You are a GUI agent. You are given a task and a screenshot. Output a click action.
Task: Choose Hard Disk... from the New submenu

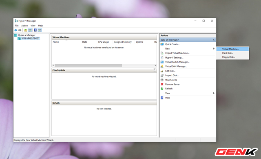(232, 53)
